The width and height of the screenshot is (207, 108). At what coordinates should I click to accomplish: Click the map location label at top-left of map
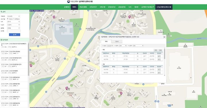pyautogui.click(x=37, y=11)
